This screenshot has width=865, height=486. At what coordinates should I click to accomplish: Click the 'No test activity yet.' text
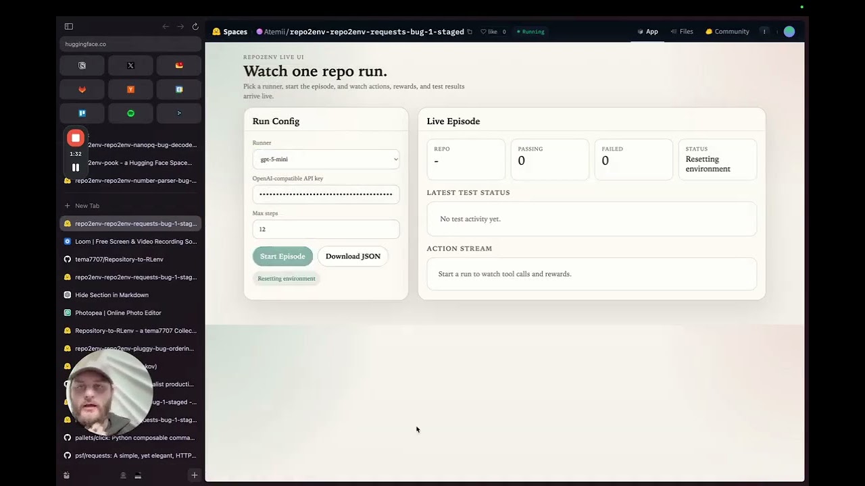(x=470, y=219)
